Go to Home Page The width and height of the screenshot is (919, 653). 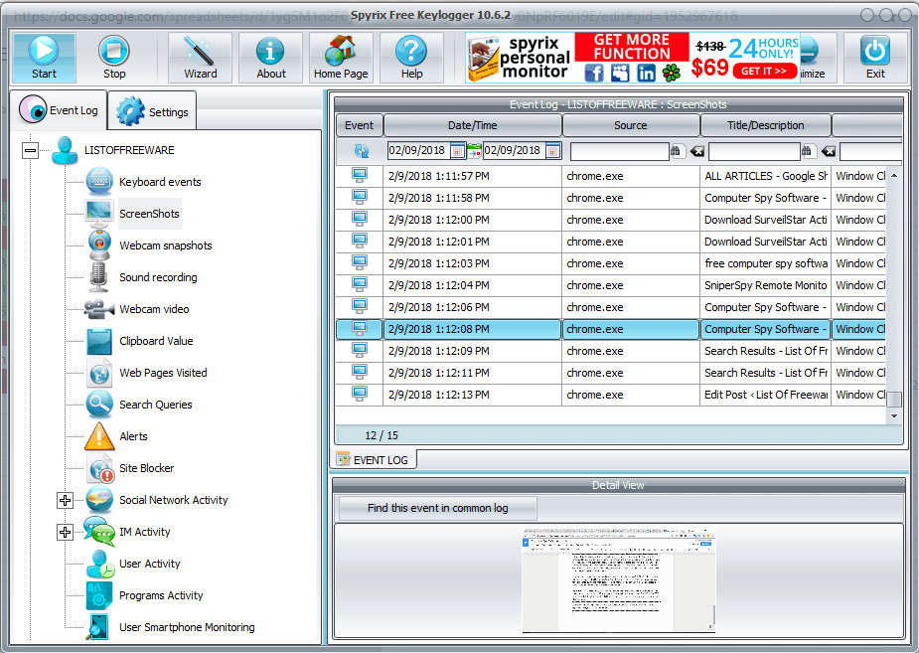click(x=341, y=58)
